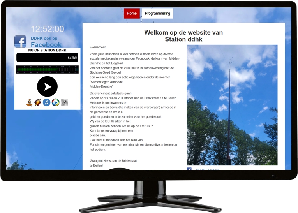Click the Facebook logo icon in sidebar

click(x=20, y=41)
